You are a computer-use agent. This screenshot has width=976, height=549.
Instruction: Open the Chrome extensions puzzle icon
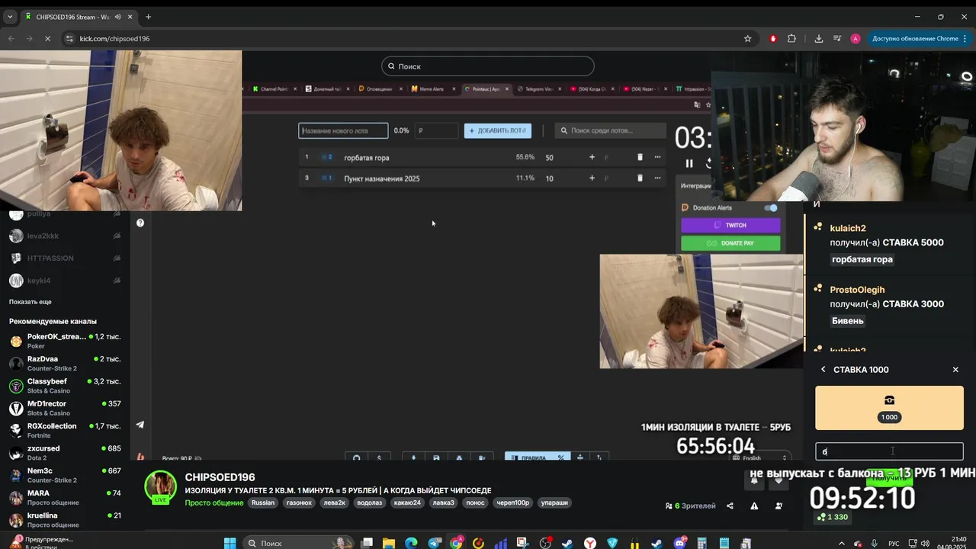(791, 38)
